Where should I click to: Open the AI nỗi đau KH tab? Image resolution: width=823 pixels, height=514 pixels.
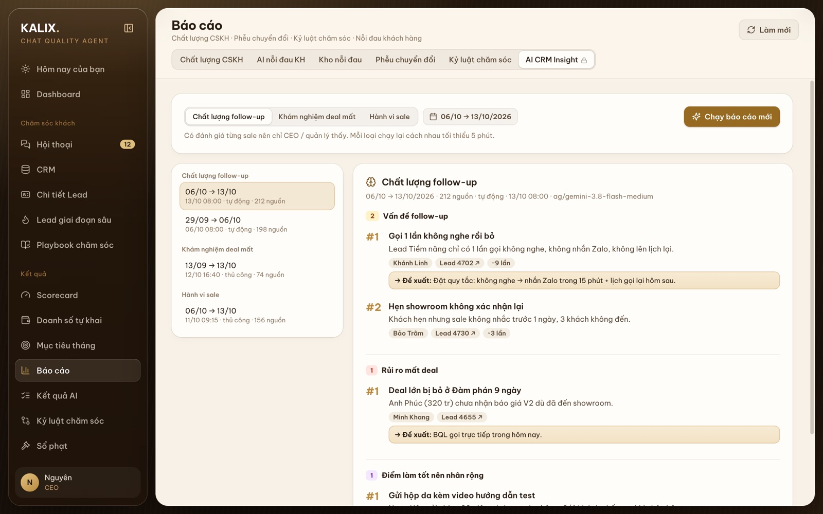(x=281, y=60)
